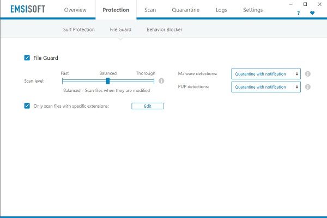Set scan level slider to Thorough end
This screenshot has width=327, height=218.
pos(154,81)
